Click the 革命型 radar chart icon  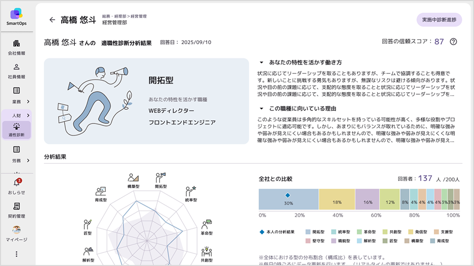click(x=207, y=224)
